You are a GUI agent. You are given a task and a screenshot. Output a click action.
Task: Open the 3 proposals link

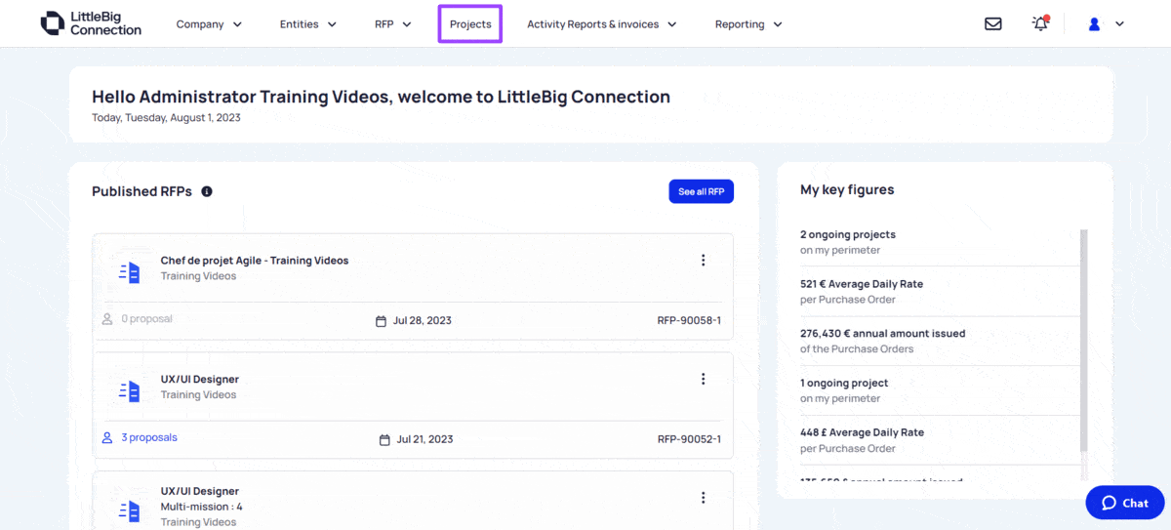coord(149,438)
